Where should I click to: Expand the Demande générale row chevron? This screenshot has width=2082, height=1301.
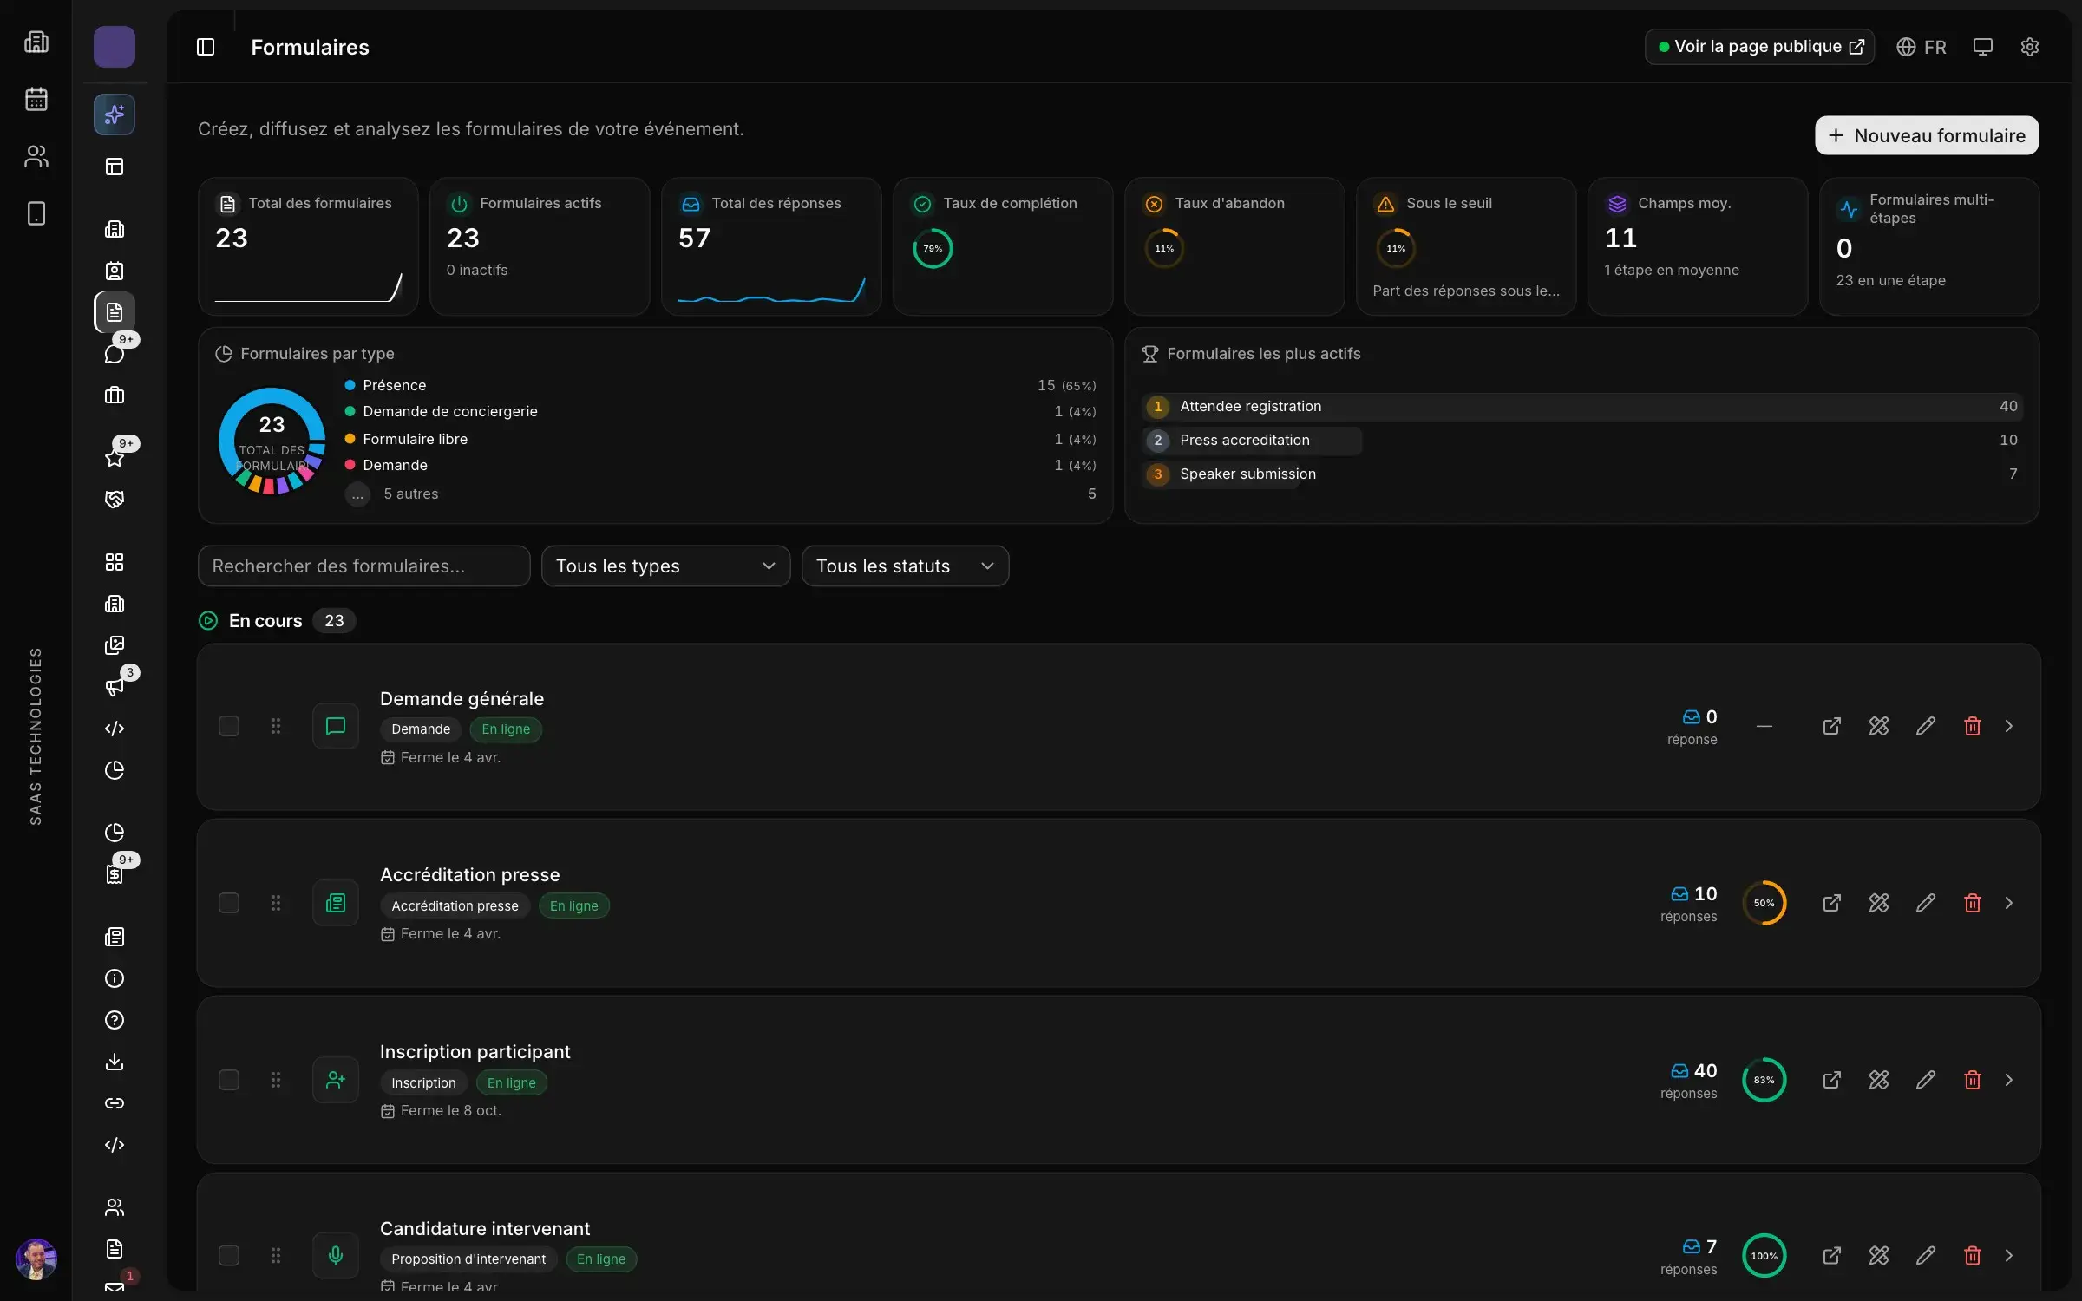[2009, 726]
